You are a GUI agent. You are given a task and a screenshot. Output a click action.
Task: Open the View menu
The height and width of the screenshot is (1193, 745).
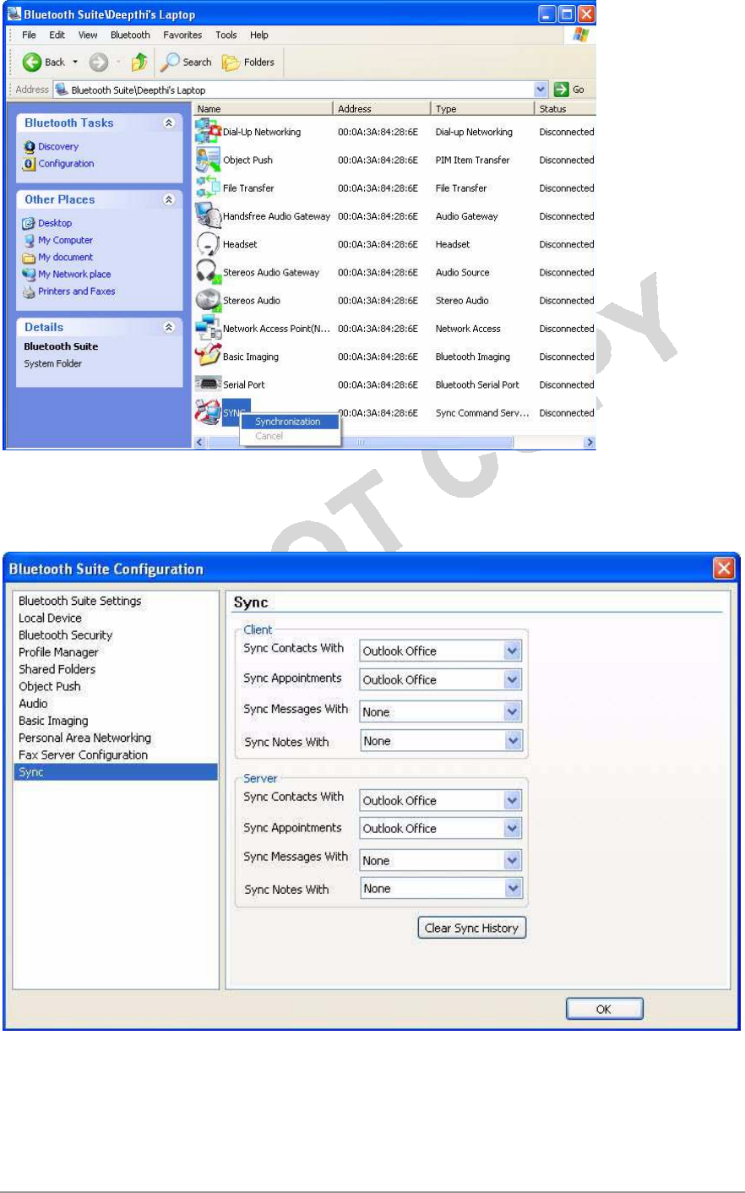[88, 35]
